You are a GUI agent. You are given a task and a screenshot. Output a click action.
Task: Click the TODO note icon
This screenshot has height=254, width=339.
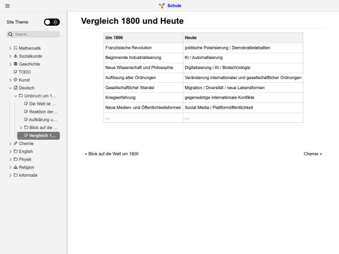coord(16,71)
